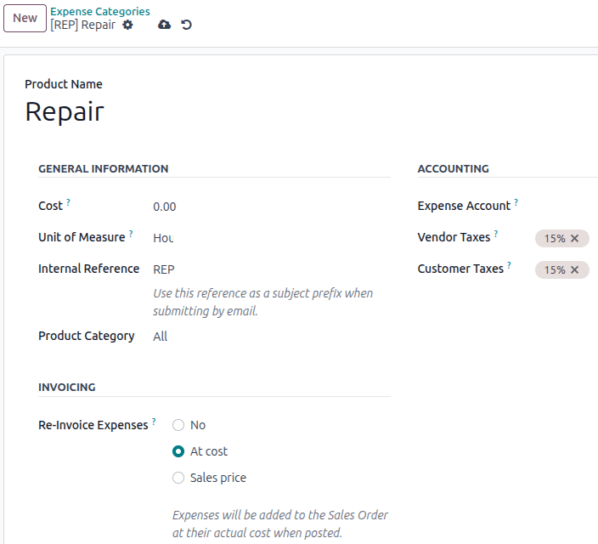Click the New button
The height and width of the screenshot is (544, 598).
(25, 18)
